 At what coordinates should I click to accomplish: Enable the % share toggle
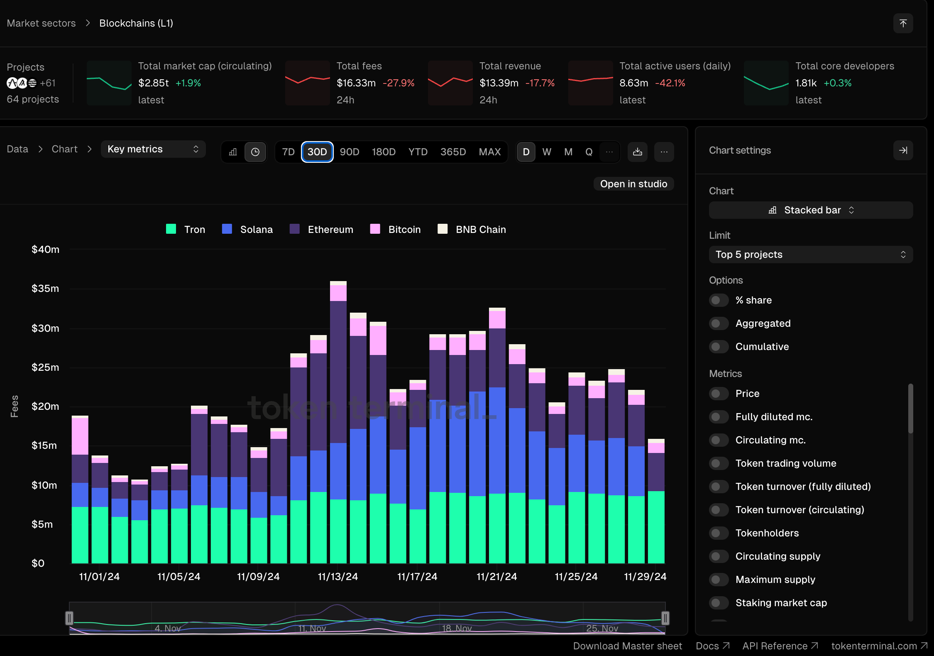point(719,300)
